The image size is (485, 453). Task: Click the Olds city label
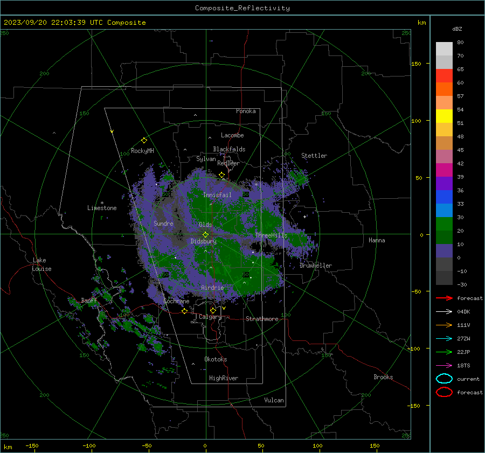coord(205,225)
